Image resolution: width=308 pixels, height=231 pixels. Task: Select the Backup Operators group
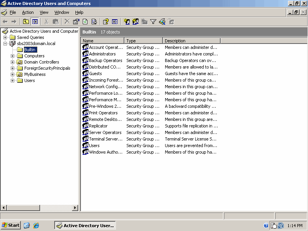[x=105, y=60]
